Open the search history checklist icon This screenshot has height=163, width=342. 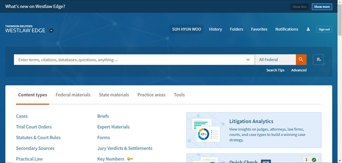318,59
